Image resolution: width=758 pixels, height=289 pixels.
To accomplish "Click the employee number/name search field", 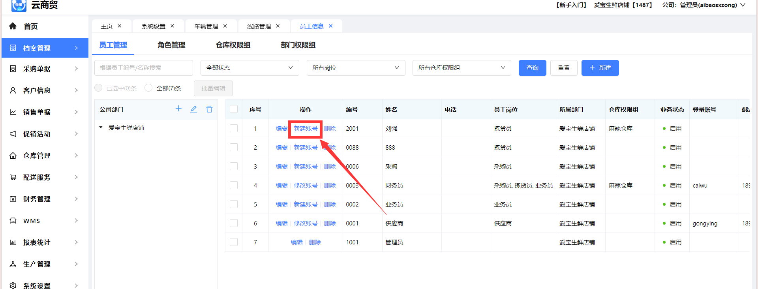I will (143, 68).
